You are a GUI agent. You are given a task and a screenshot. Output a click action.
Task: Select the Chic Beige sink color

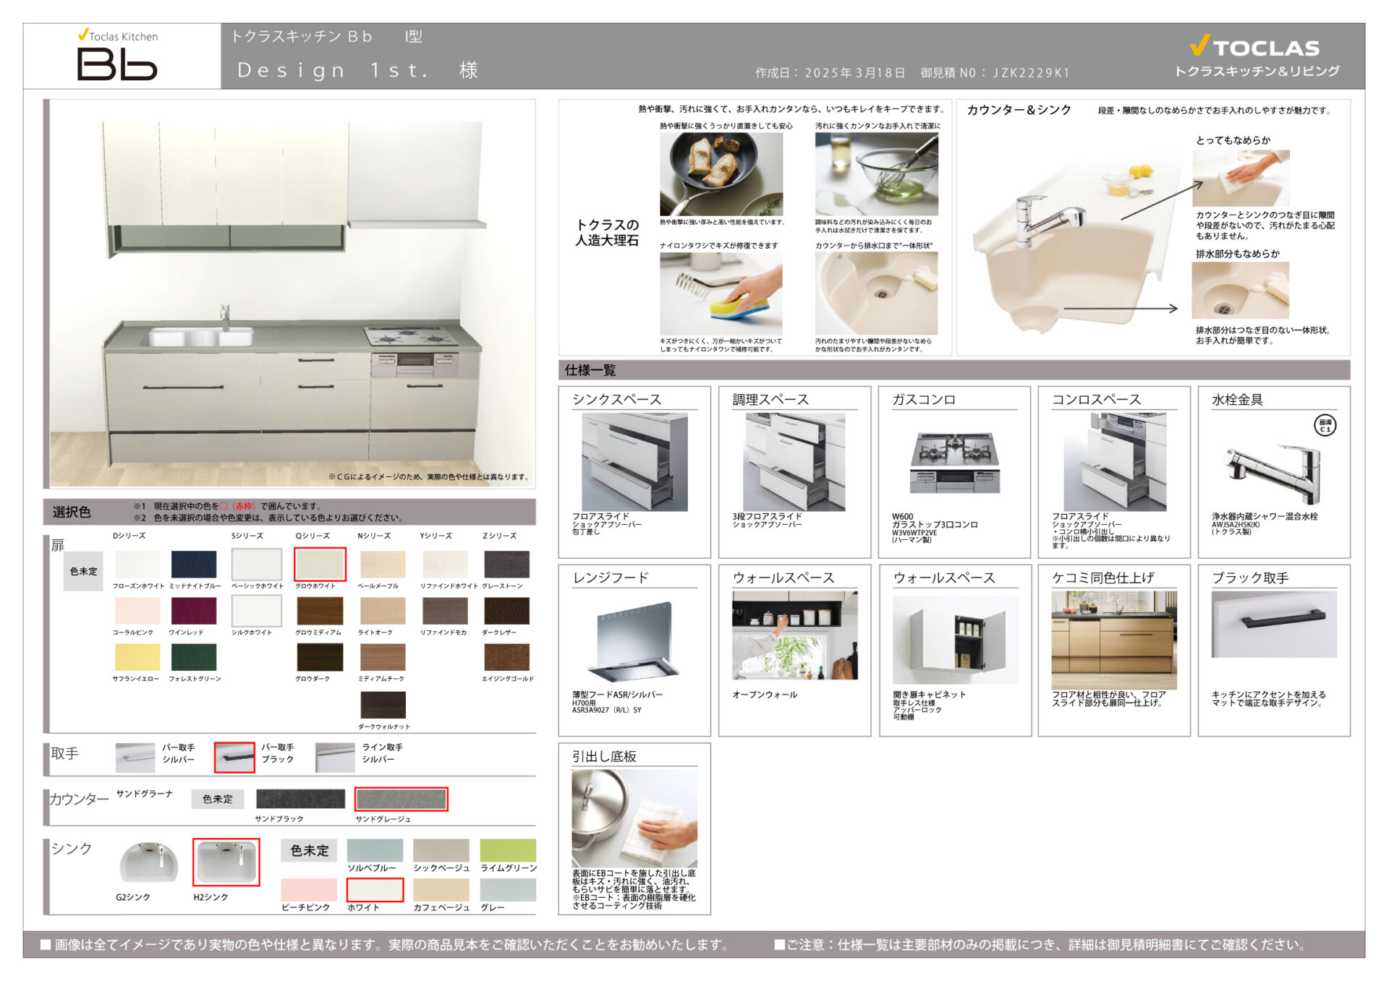(x=441, y=850)
